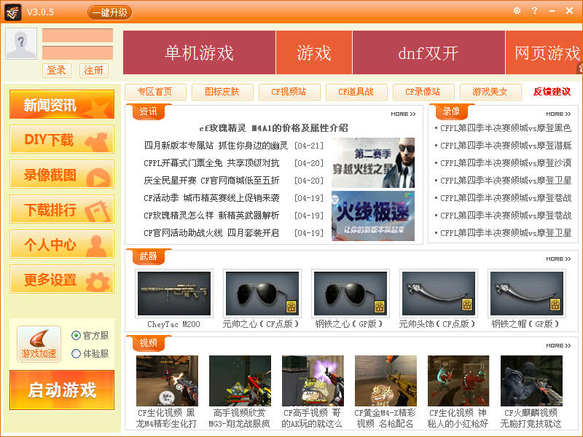Image resolution: width=583 pixels, height=437 pixels.
Task: Play video CF生化视频 神秘人的小红枪好
Action: (458, 381)
